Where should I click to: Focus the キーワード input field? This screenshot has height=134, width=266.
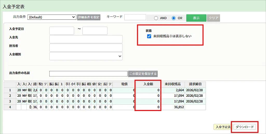point(135,17)
